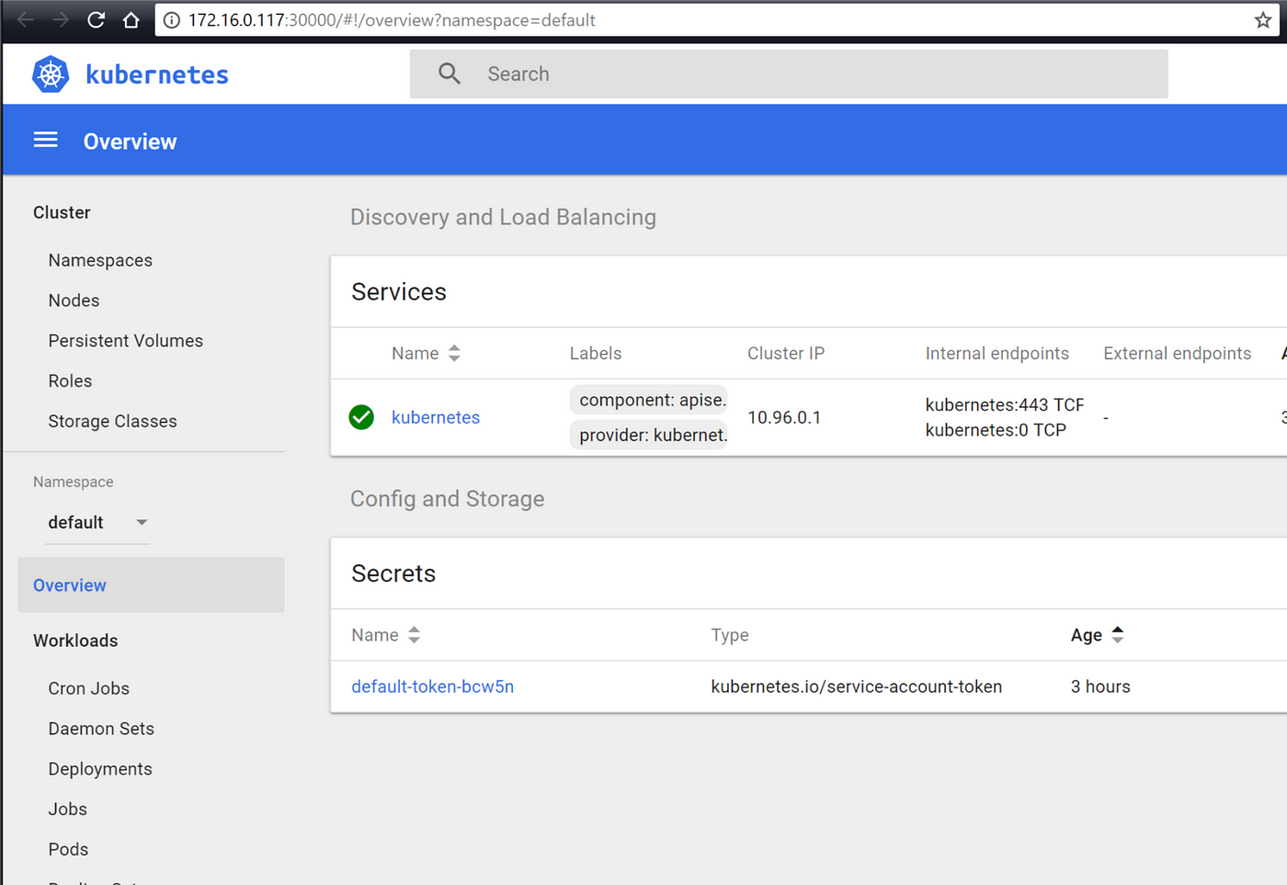Click Services card title
The width and height of the screenshot is (1287, 885).
pos(399,291)
